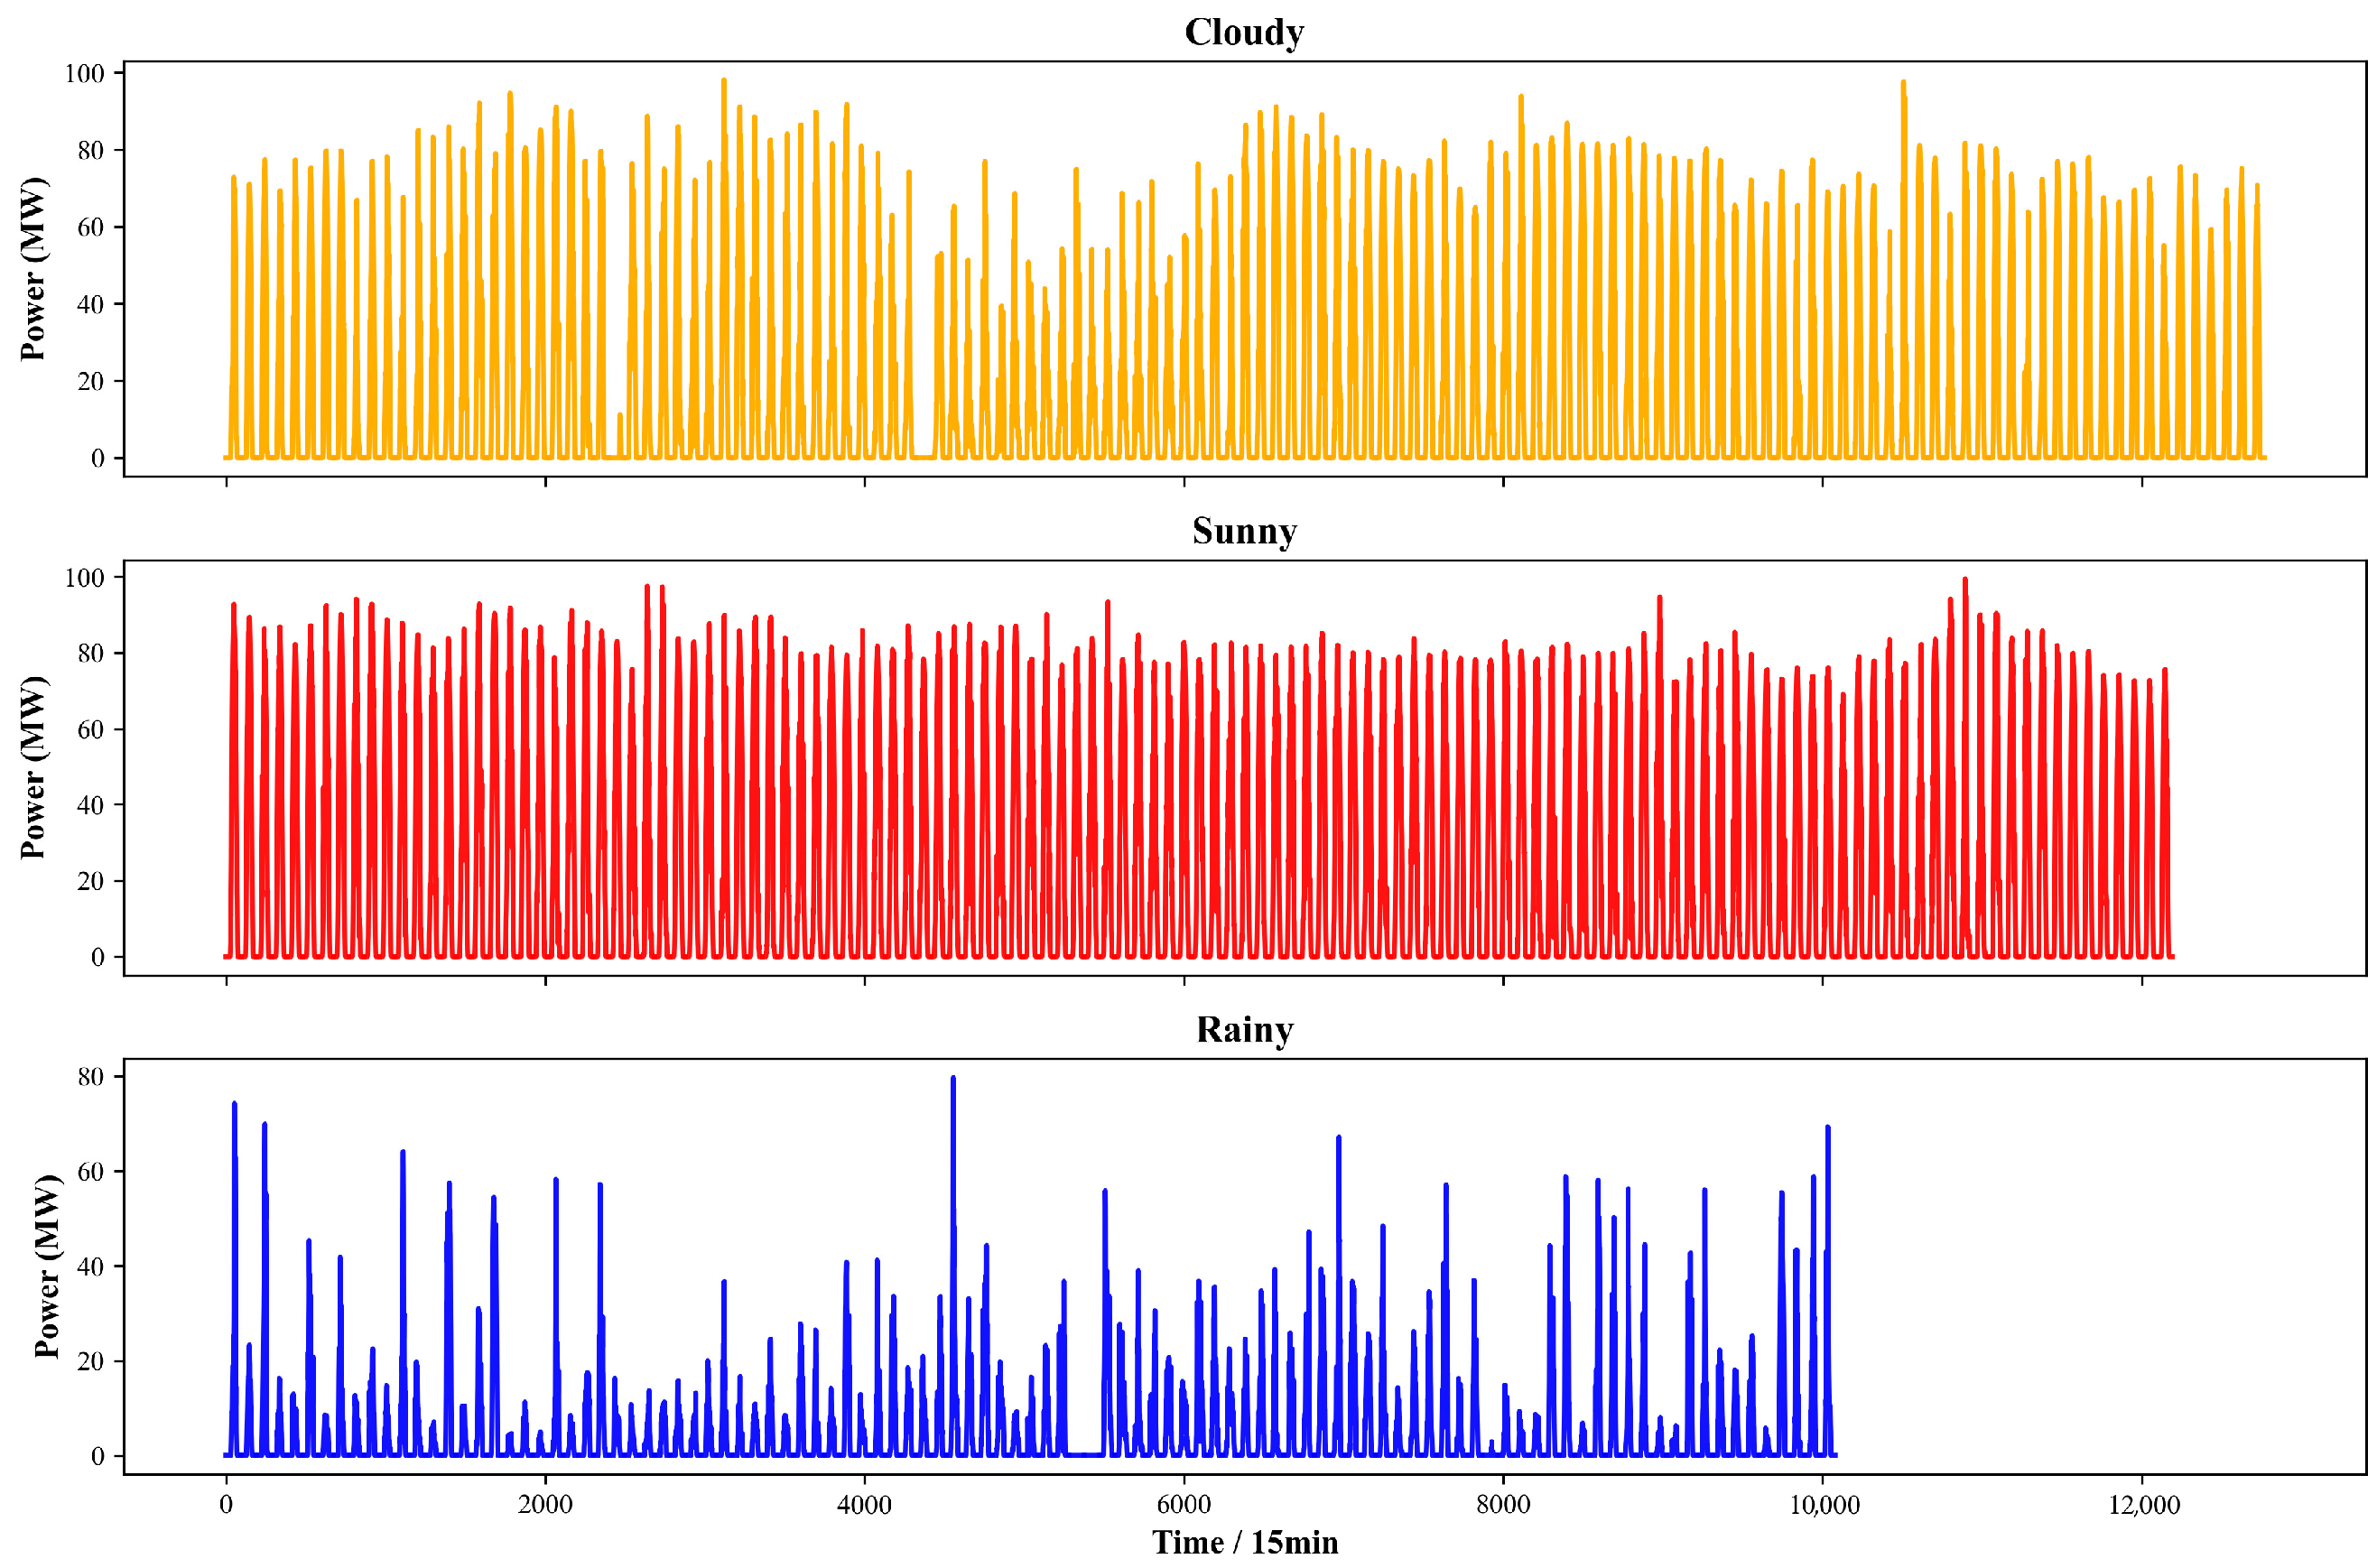
Task: Click the flat zero gap in the Rainy series
Action: [x=1085, y=1454]
